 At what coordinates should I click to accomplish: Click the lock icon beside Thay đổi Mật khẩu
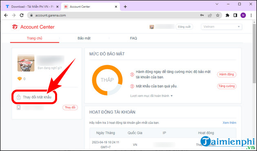point(18,97)
